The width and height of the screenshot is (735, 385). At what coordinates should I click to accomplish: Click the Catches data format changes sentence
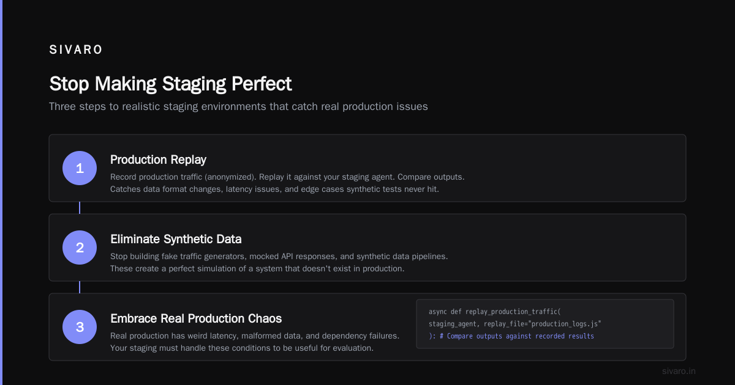(275, 189)
